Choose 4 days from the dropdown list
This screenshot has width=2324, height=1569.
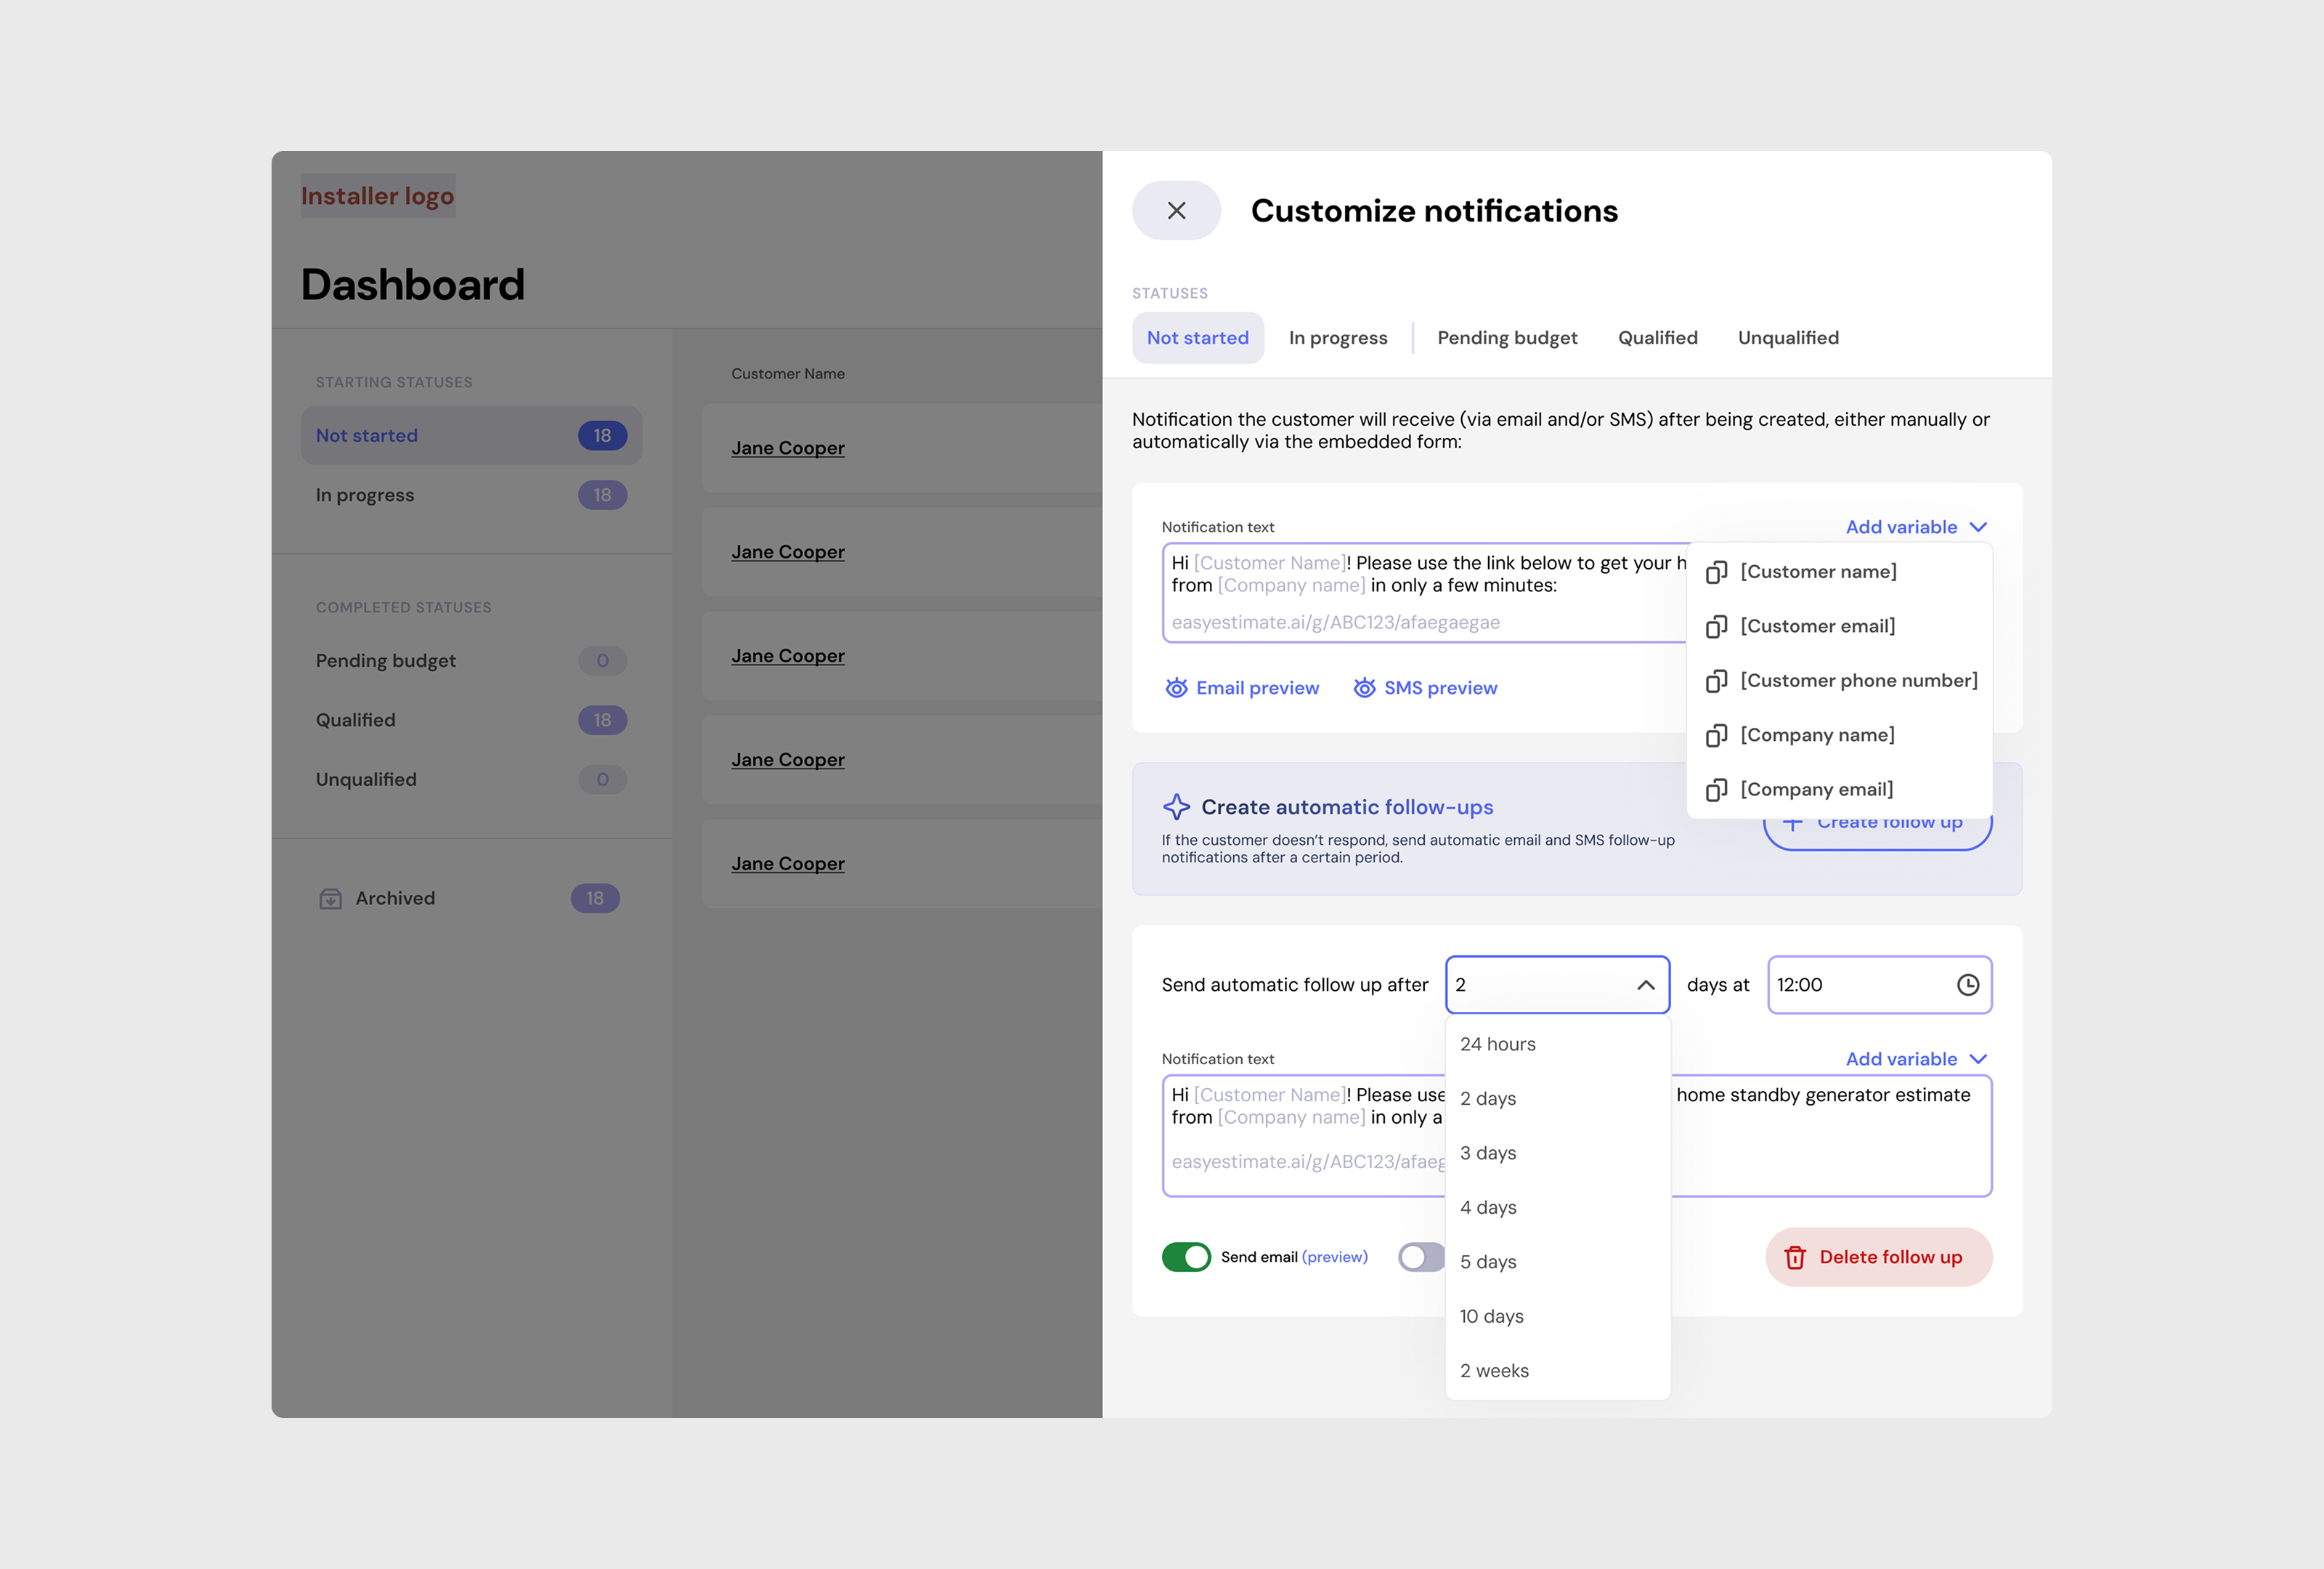1557,1208
